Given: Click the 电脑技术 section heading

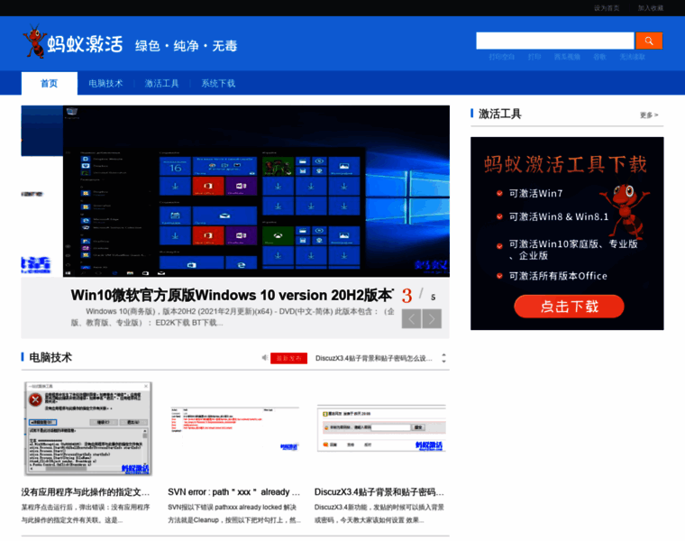Looking at the screenshot, I should point(50,357).
